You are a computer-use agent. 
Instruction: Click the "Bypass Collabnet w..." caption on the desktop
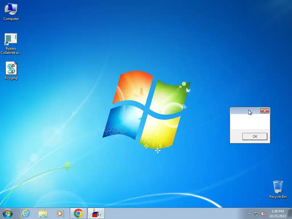(x=11, y=51)
